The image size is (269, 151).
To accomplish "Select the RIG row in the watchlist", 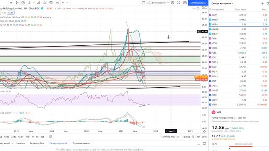I will [239, 72].
